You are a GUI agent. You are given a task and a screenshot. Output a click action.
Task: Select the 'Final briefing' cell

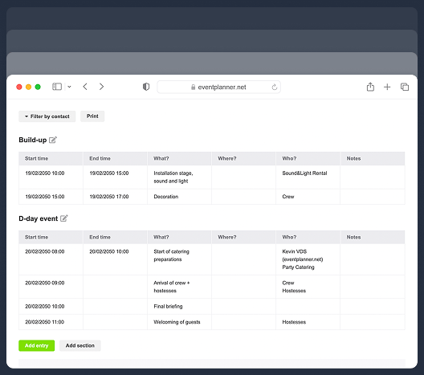click(x=180, y=306)
